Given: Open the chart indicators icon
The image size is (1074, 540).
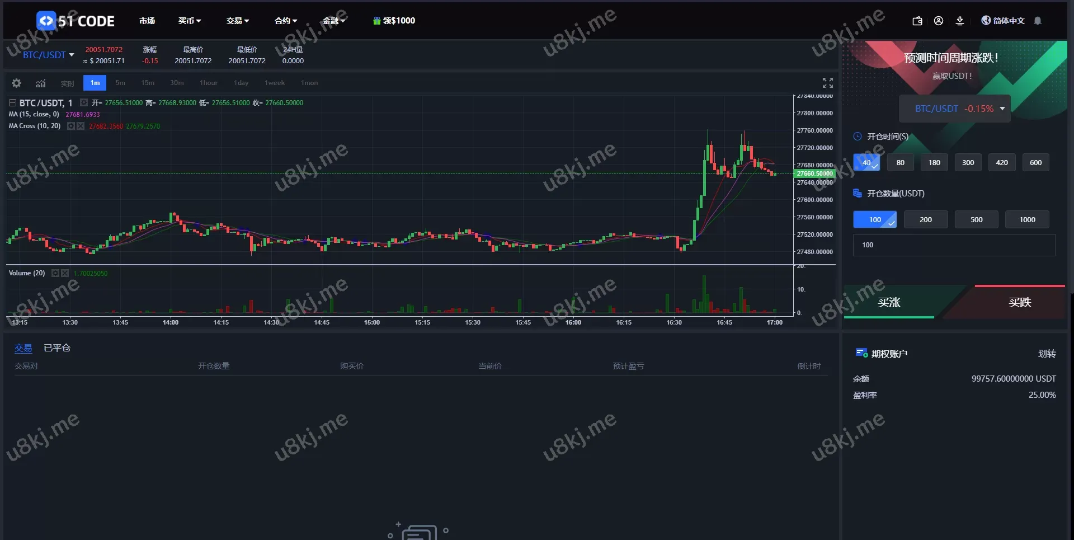Looking at the screenshot, I should click(41, 83).
